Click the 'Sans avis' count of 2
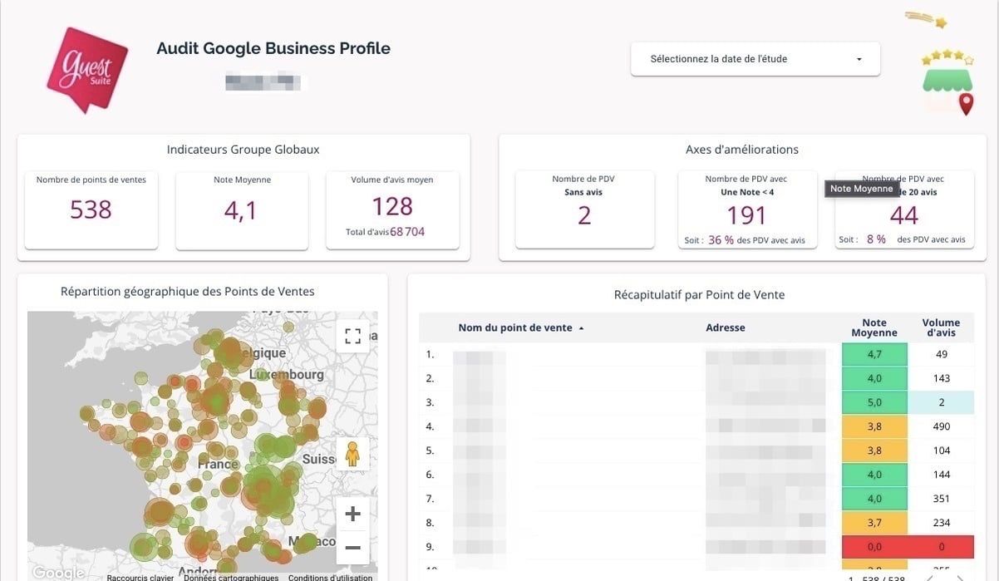Image resolution: width=999 pixels, height=581 pixels. [584, 215]
